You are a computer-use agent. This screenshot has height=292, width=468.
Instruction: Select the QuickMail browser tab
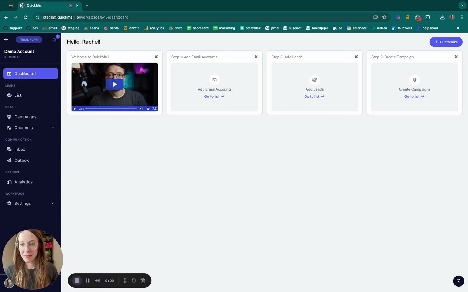tap(49, 5)
